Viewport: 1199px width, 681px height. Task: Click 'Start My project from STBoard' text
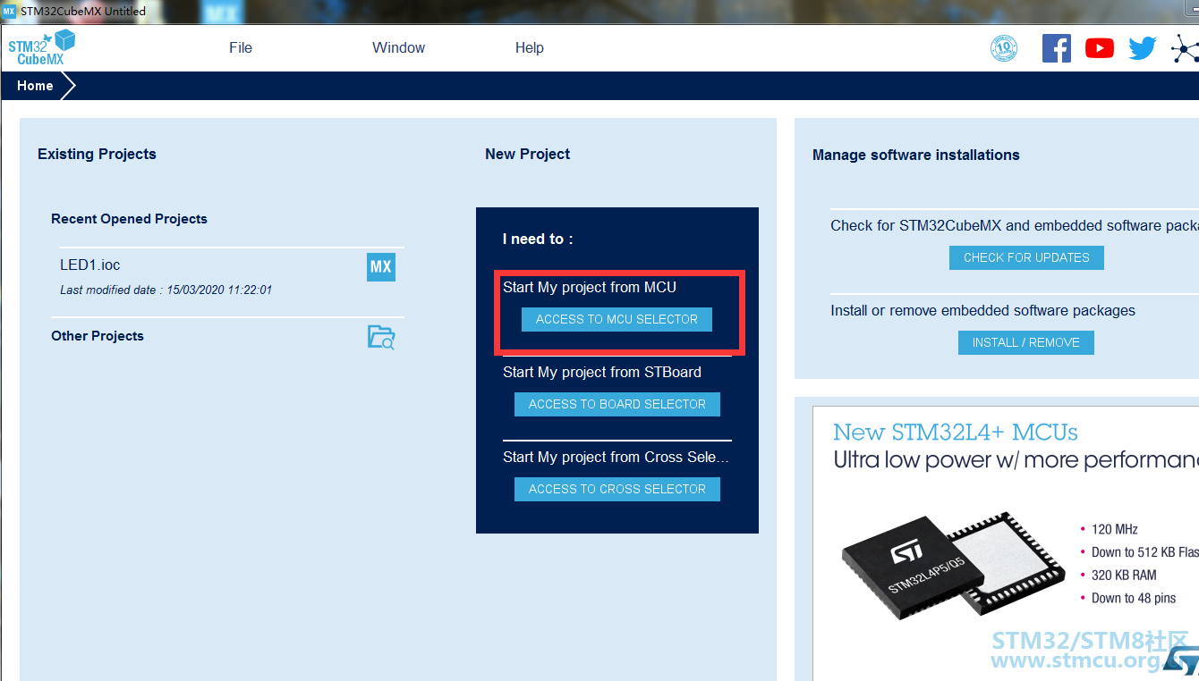(x=602, y=372)
